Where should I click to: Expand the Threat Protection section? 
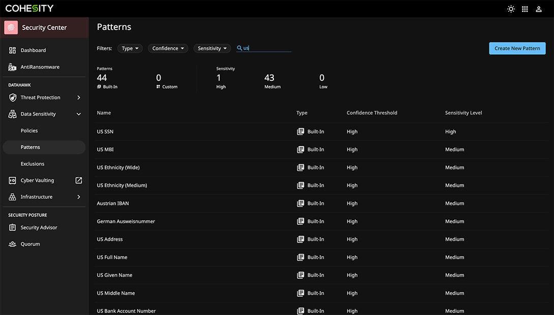tap(79, 97)
